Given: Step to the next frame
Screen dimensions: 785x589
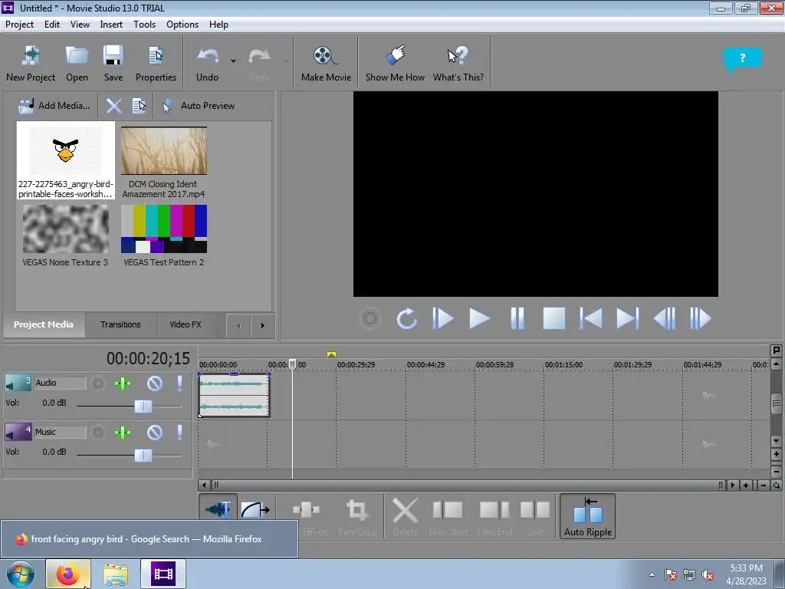Looking at the screenshot, I should tap(701, 318).
